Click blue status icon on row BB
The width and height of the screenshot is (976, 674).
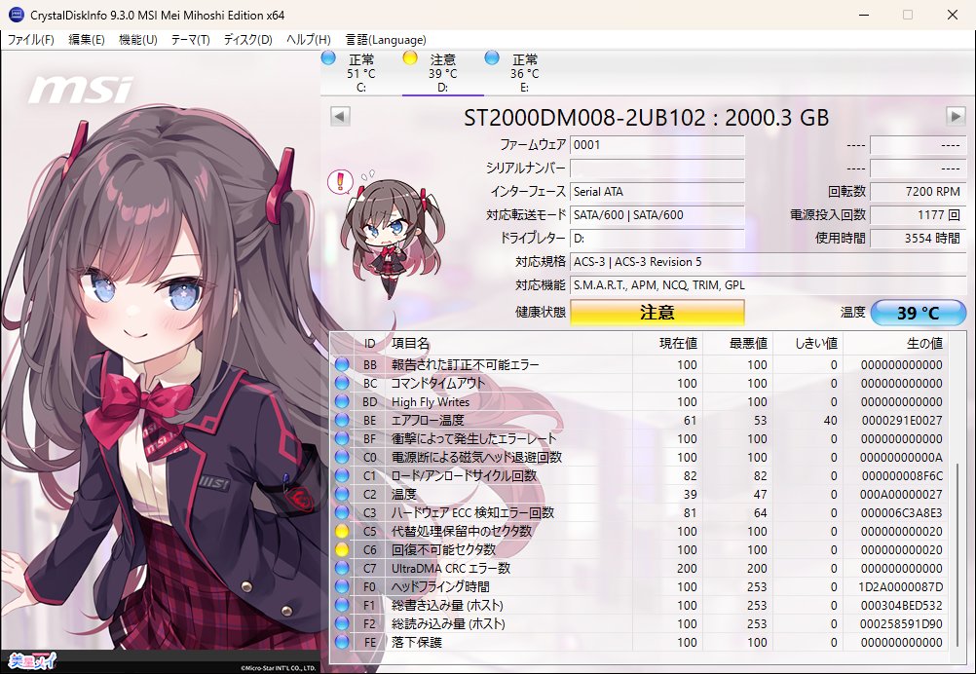pos(342,364)
